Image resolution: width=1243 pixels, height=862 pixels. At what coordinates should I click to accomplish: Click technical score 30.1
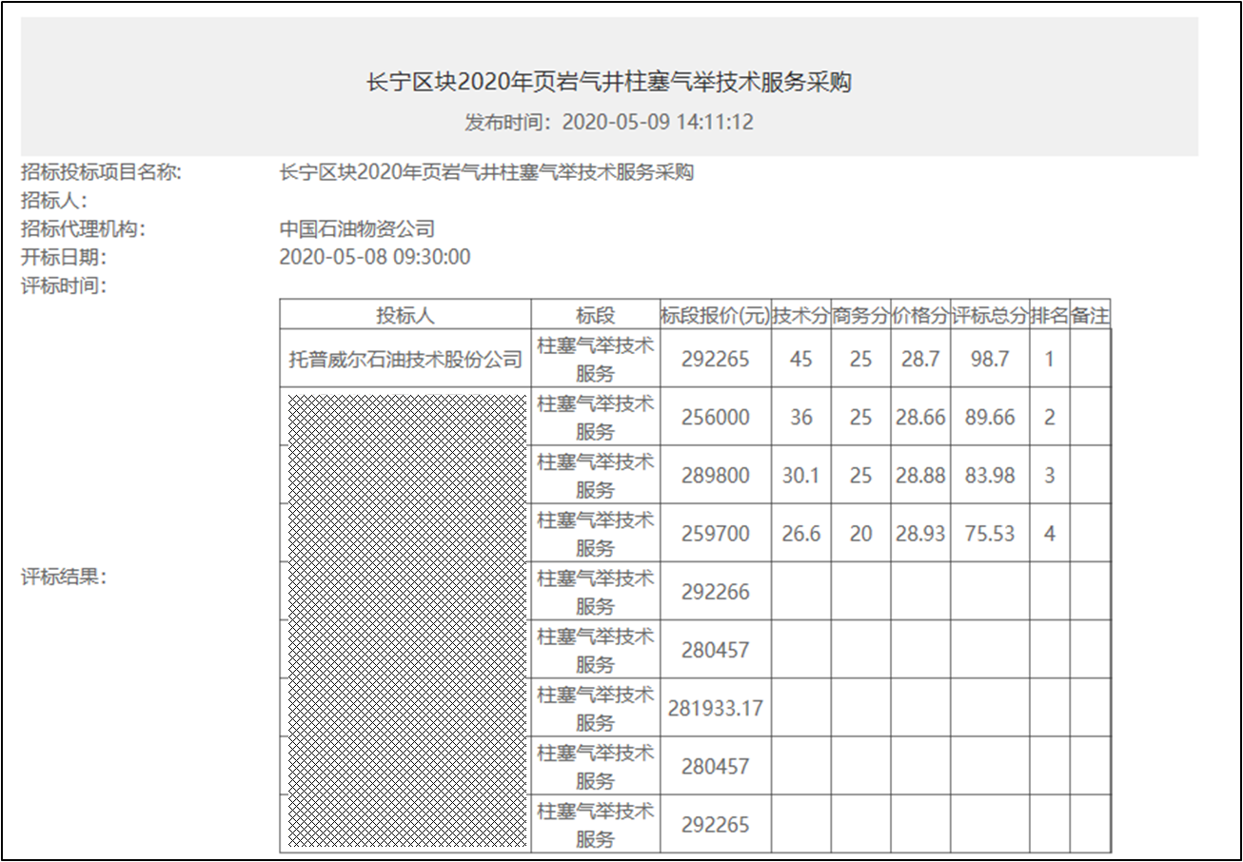[x=801, y=475]
